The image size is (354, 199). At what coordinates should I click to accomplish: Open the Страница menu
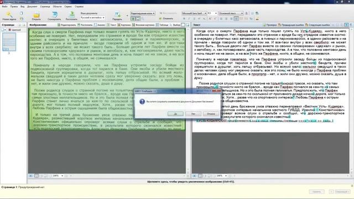[x=45, y=7]
